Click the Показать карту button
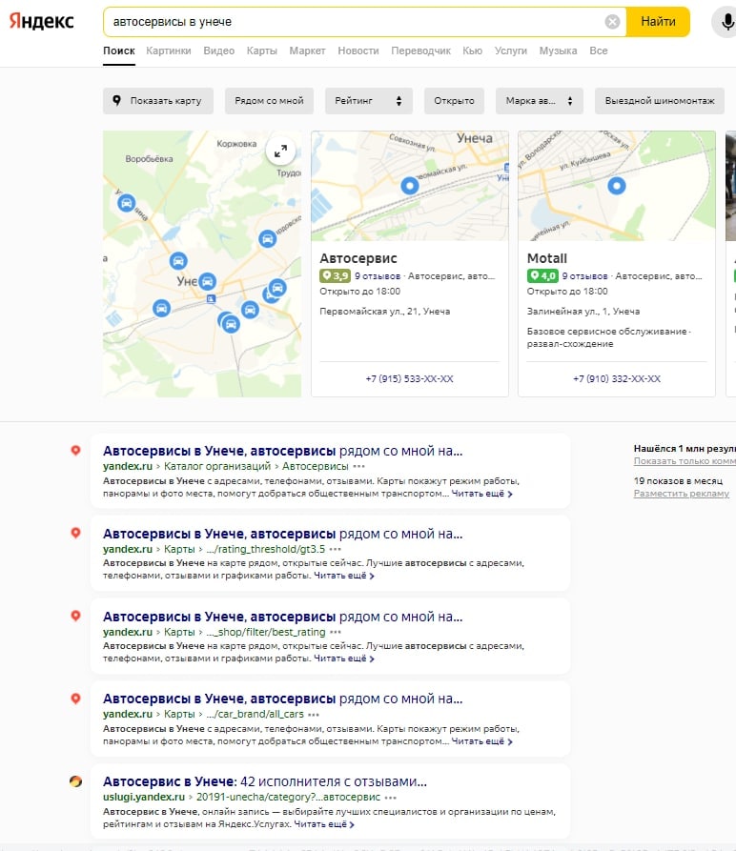 pos(158,100)
